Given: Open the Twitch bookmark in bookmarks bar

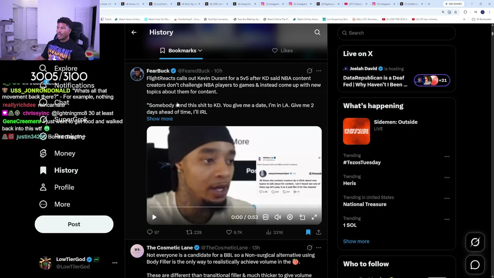Looking at the screenshot, I should (106, 19).
